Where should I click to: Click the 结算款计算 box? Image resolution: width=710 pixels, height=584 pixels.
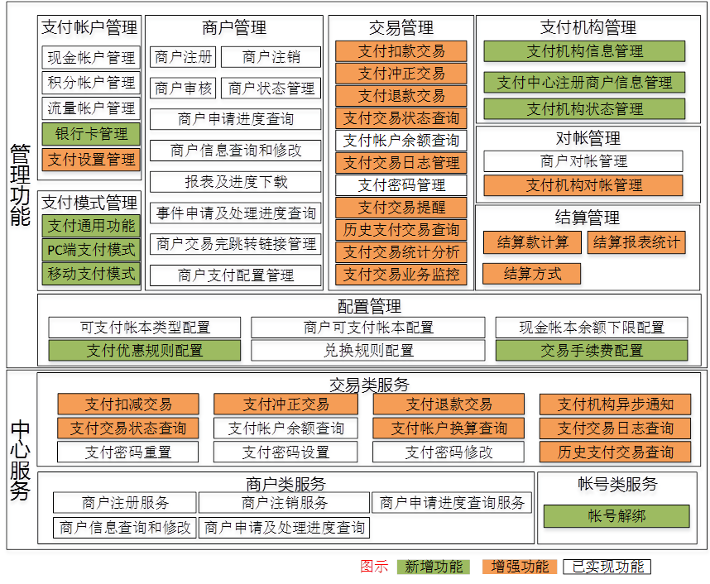tap(532, 242)
